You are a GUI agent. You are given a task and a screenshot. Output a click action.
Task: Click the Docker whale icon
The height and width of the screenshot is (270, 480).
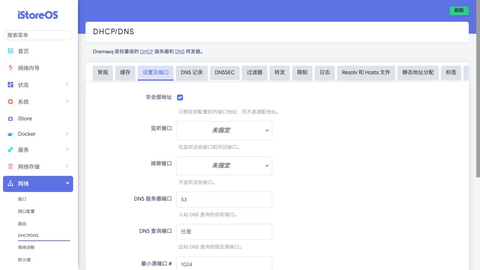[x=10, y=134]
